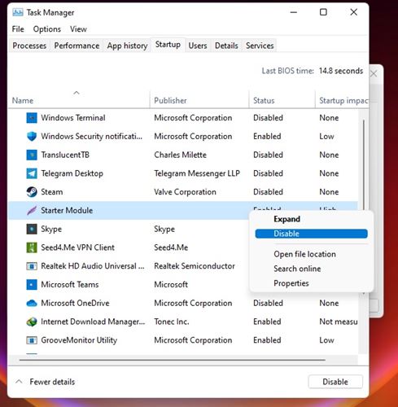Select the Starter Module feather icon
Screen dimensions: 398x407
(x=32, y=210)
